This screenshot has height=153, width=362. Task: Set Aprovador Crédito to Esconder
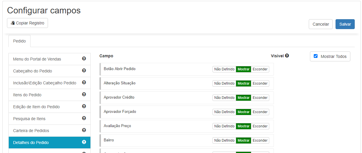point(260,98)
